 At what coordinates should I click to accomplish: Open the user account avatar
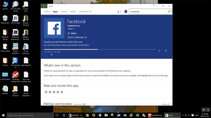(x=126, y=11)
